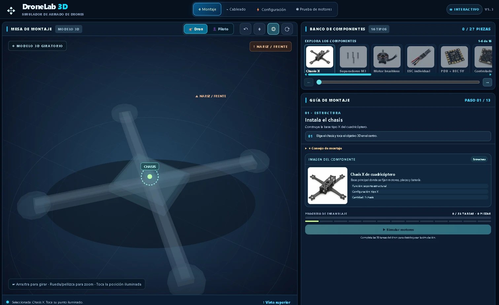Click the CHASIS label on 3D model
Viewport: 499px width, 305px height.
[150, 167]
